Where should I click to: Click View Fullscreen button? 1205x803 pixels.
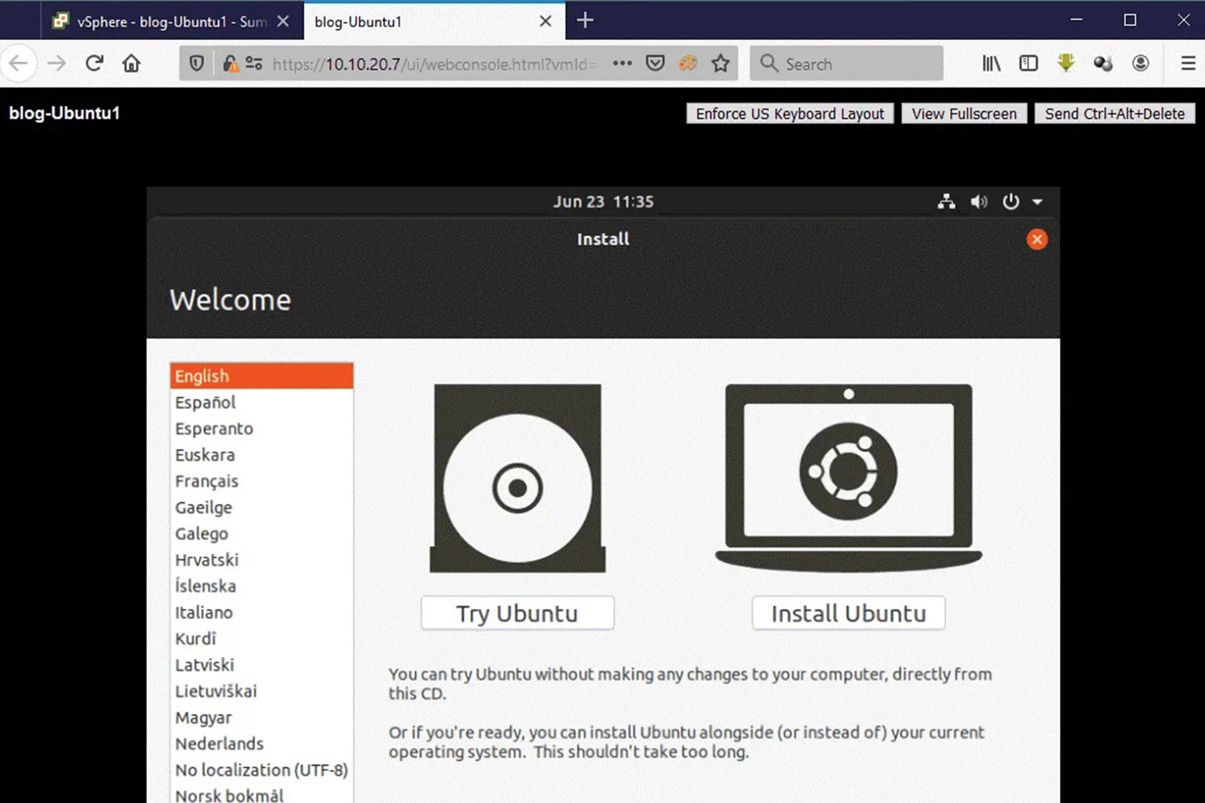coord(964,114)
